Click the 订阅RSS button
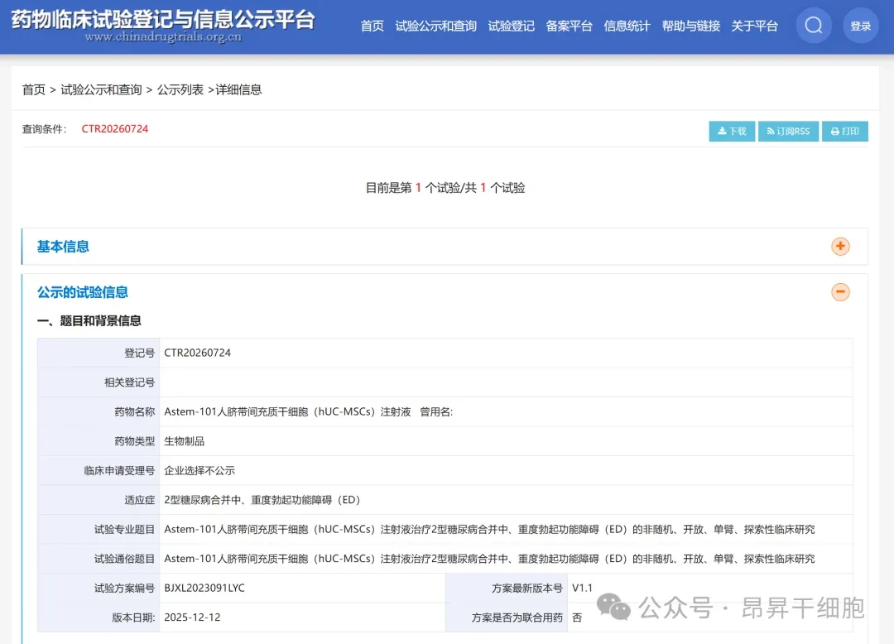This screenshot has height=644, width=894. [789, 131]
